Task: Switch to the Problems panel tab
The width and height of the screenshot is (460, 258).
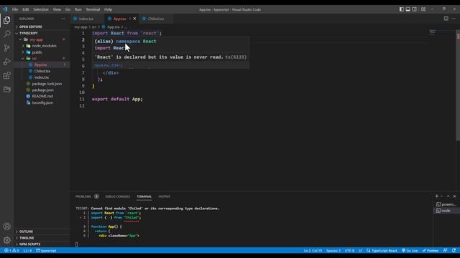Action: click(83, 196)
